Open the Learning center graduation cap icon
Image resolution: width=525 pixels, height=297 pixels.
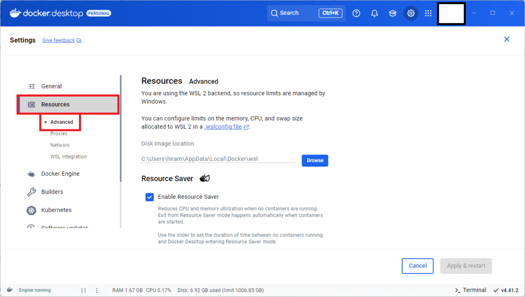click(392, 13)
